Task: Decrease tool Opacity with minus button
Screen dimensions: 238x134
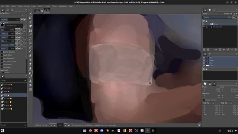Action: pos(22,20)
